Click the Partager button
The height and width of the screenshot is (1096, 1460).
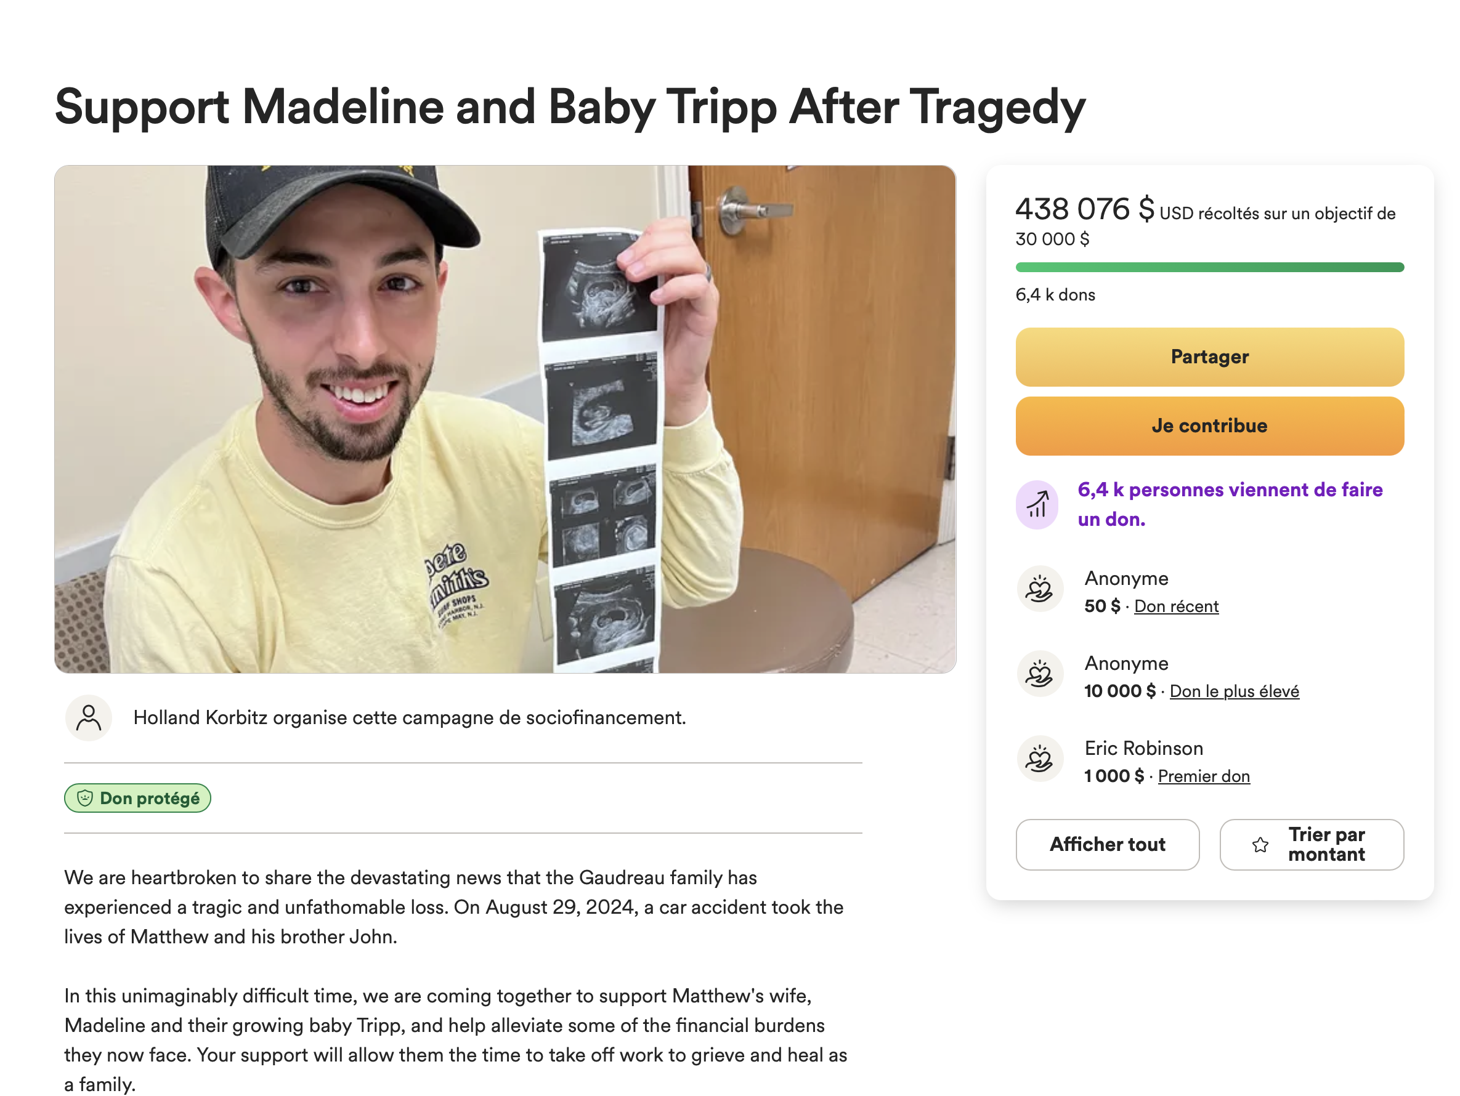[x=1209, y=357]
